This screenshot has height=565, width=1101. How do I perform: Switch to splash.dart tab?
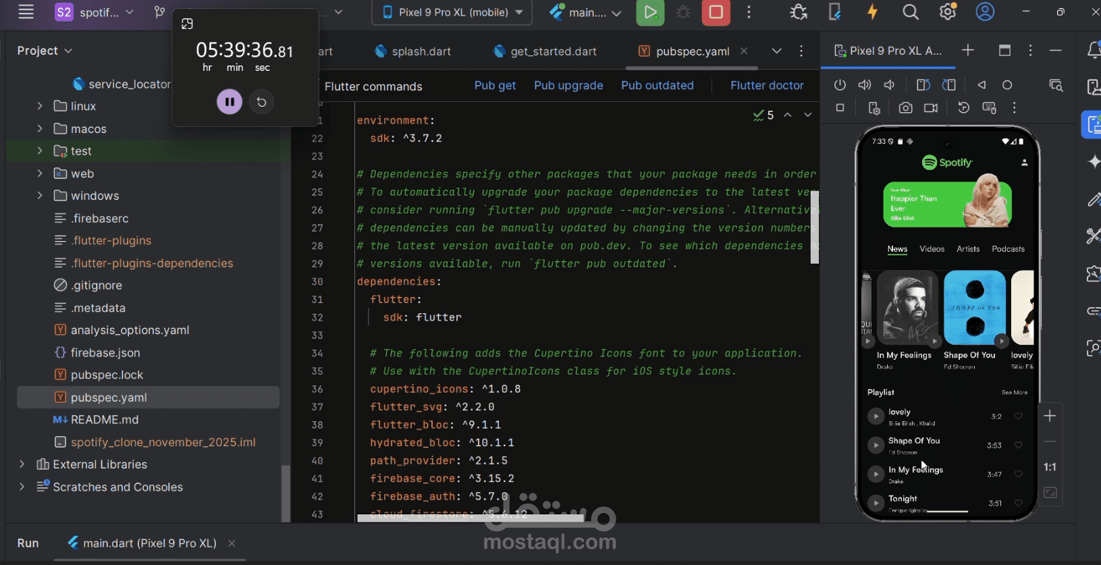point(413,51)
